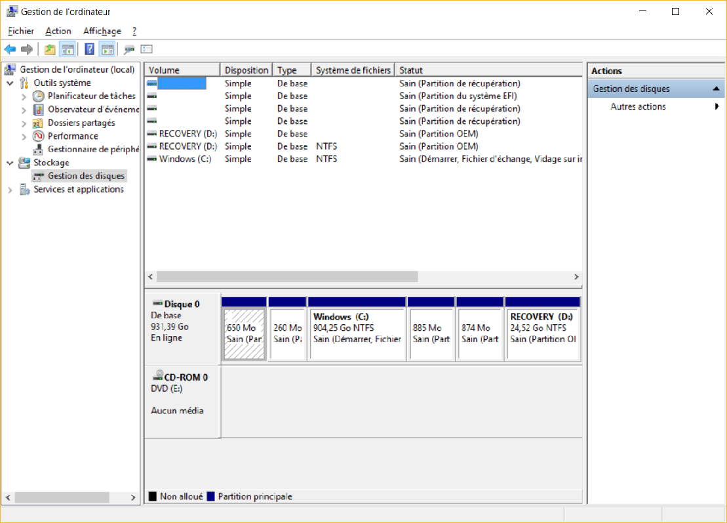Select Gestionnaire de périphériques in tree
Screen dimensions: 727x523
pos(93,149)
